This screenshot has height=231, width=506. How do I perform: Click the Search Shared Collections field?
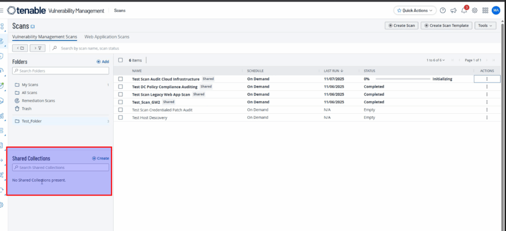(x=61, y=167)
